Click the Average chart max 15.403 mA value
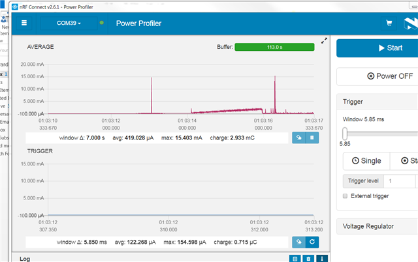418x262 pixels. (x=182, y=138)
